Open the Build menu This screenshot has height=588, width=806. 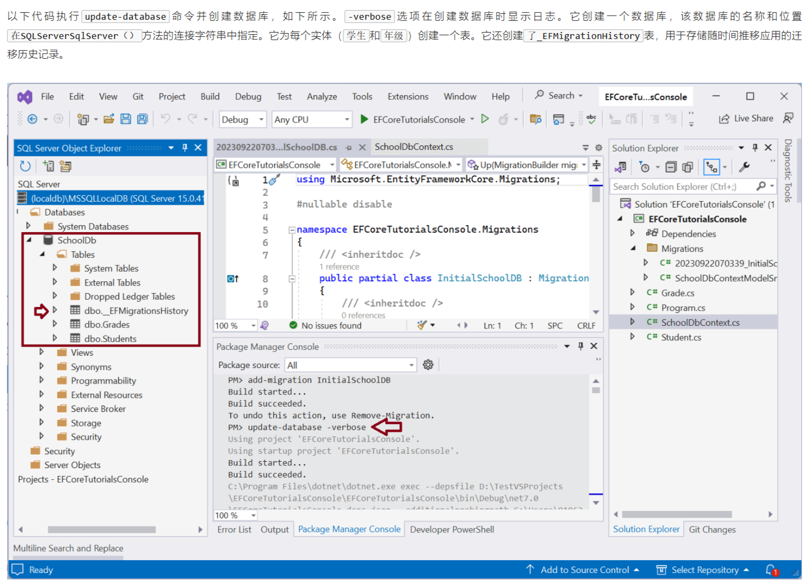[210, 96]
